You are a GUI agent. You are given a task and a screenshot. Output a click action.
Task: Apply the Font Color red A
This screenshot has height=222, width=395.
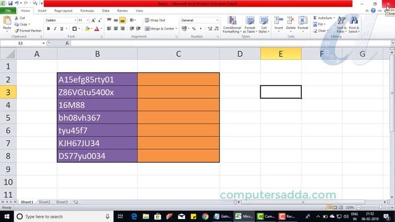tap(97, 29)
